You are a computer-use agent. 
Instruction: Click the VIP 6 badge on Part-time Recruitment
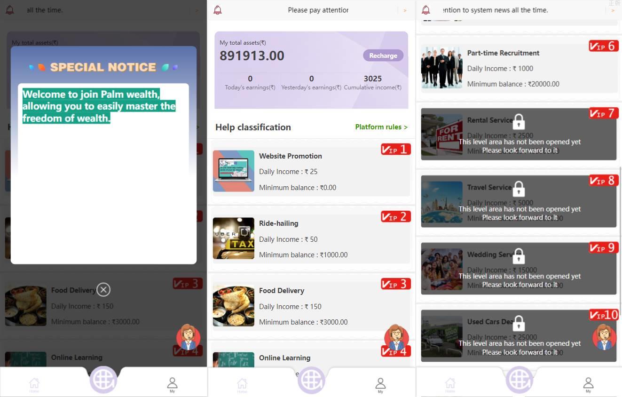(x=604, y=46)
